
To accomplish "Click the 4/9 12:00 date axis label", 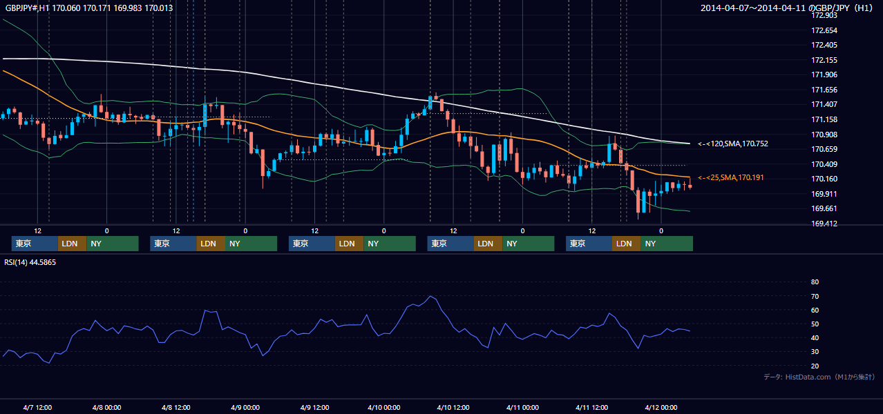I will click(x=314, y=407).
